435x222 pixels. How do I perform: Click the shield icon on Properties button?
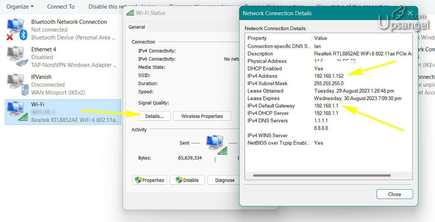138,180
